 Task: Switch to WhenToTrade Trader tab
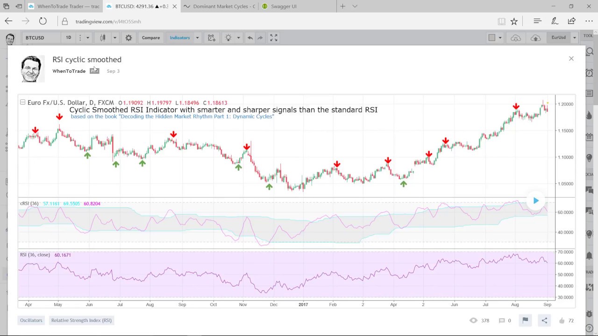(64, 7)
